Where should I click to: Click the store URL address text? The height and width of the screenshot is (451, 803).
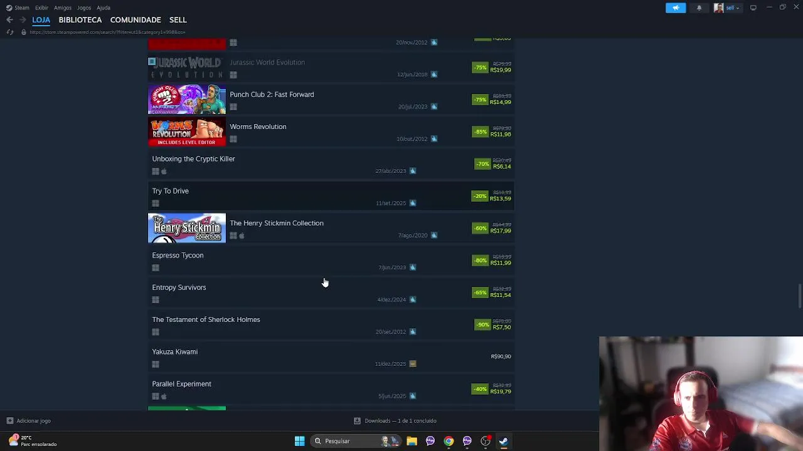(107, 32)
